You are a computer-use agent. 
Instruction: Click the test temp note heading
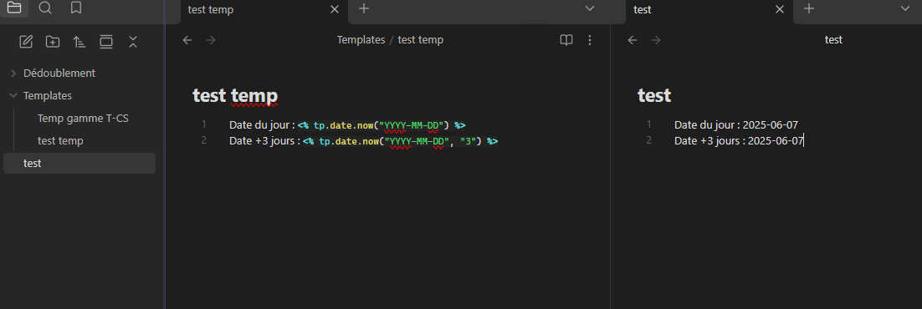point(235,95)
